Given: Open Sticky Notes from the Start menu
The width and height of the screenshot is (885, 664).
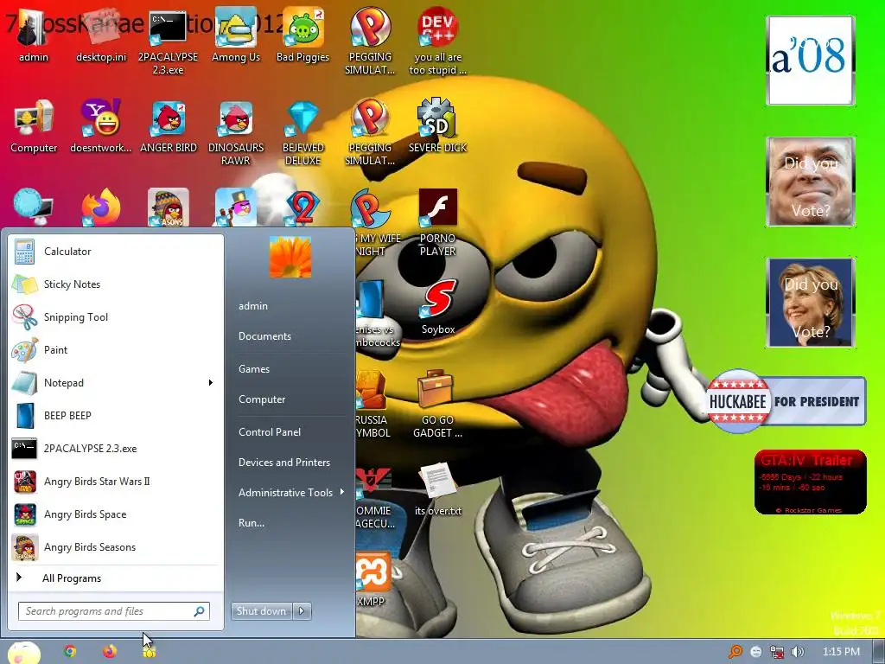Looking at the screenshot, I should 115,284.
